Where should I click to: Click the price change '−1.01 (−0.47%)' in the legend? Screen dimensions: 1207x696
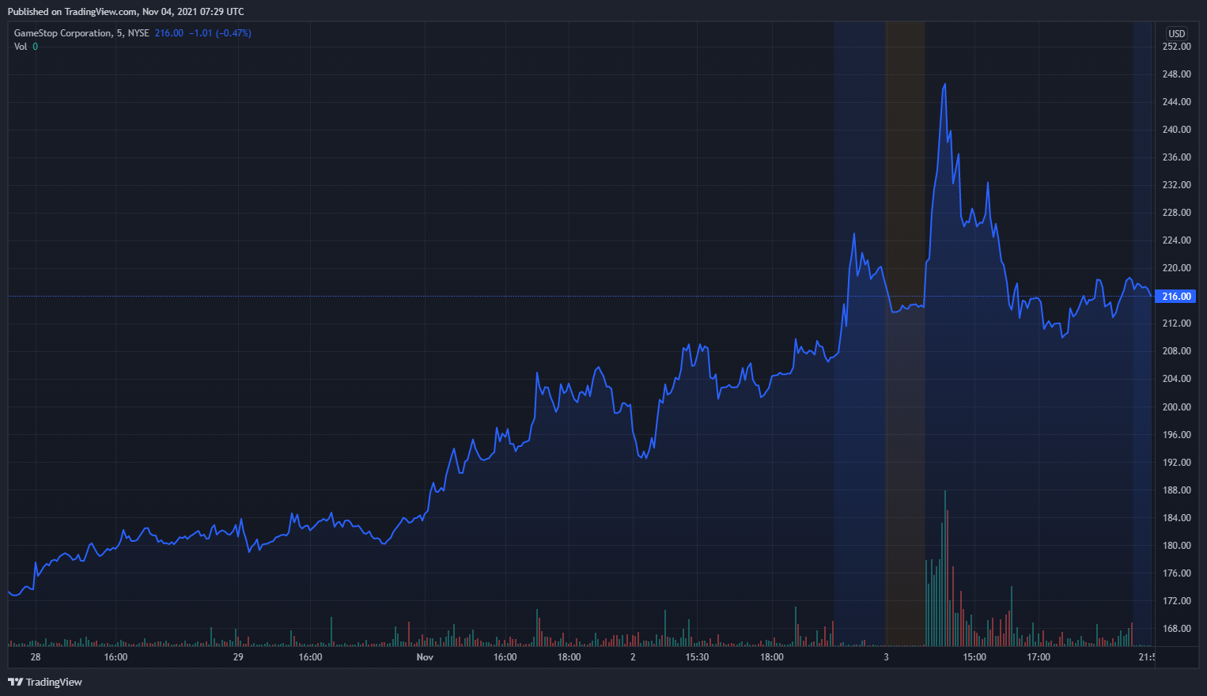click(x=220, y=33)
